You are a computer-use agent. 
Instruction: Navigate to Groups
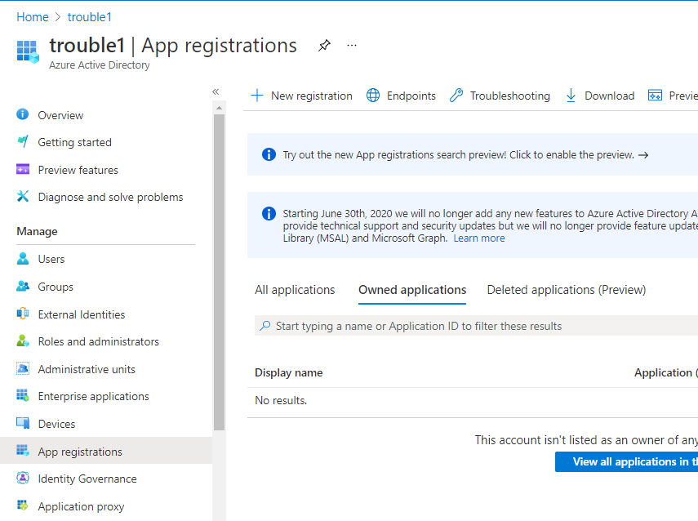56,287
